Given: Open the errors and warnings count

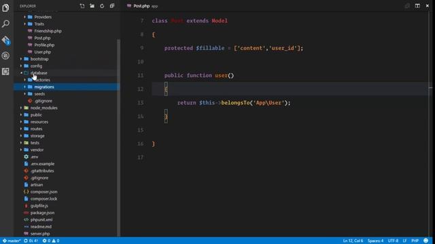Looking at the screenshot, I should point(51,241).
